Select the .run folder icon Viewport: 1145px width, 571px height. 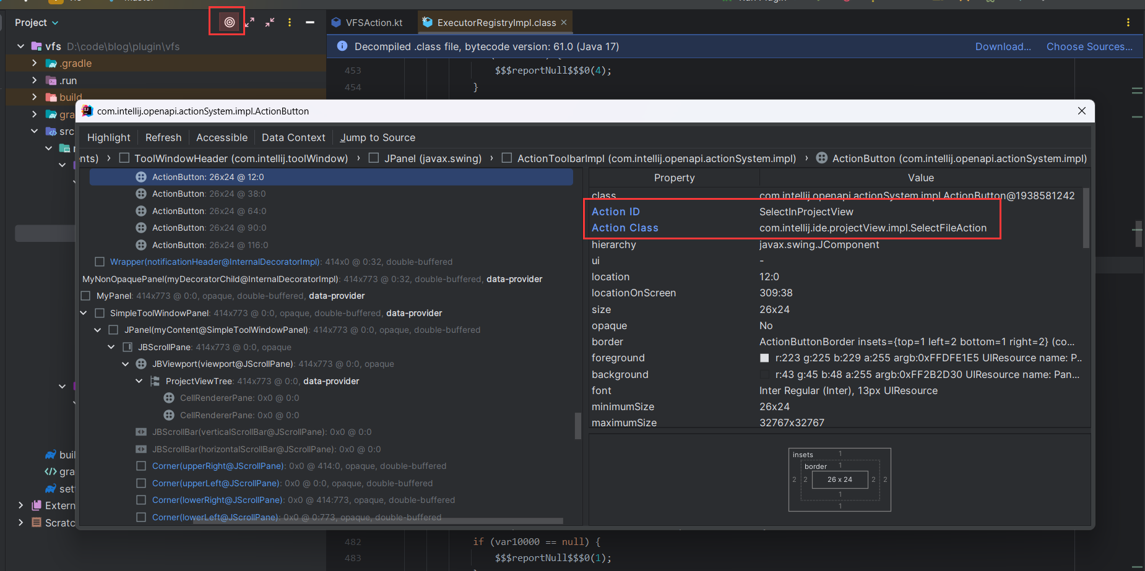[x=51, y=80]
